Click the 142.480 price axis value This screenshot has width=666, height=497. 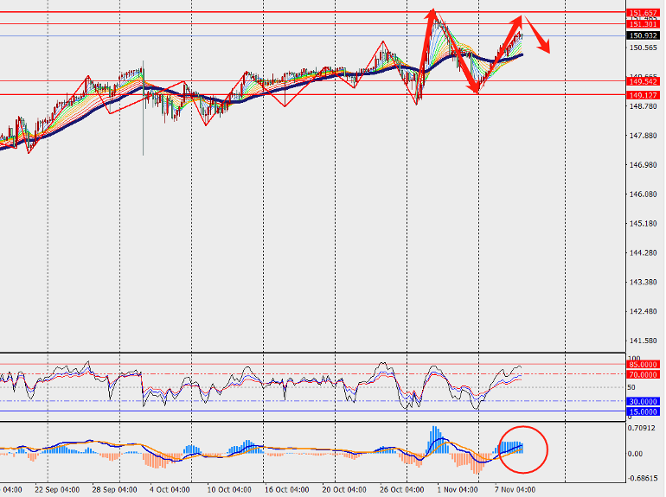(643, 311)
